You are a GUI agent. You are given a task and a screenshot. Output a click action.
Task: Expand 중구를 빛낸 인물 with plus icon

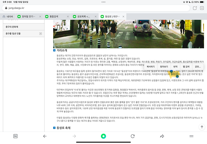[x=41, y=34]
